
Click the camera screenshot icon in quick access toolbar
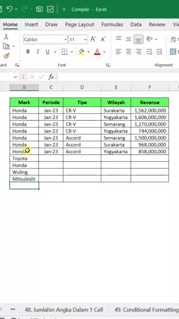[x=39, y=9]
